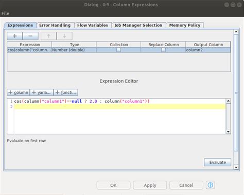This screenshot has height=195, width=244.
Task: Insert a column reference via + column
Action: point(19,92)
